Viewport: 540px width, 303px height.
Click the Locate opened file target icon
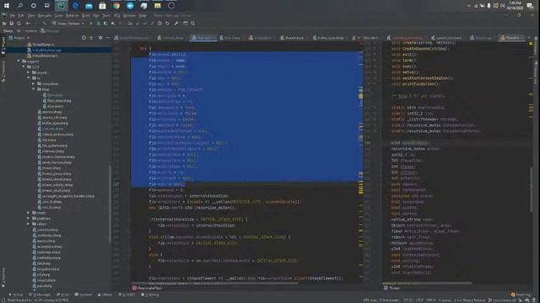pos(84,38)
